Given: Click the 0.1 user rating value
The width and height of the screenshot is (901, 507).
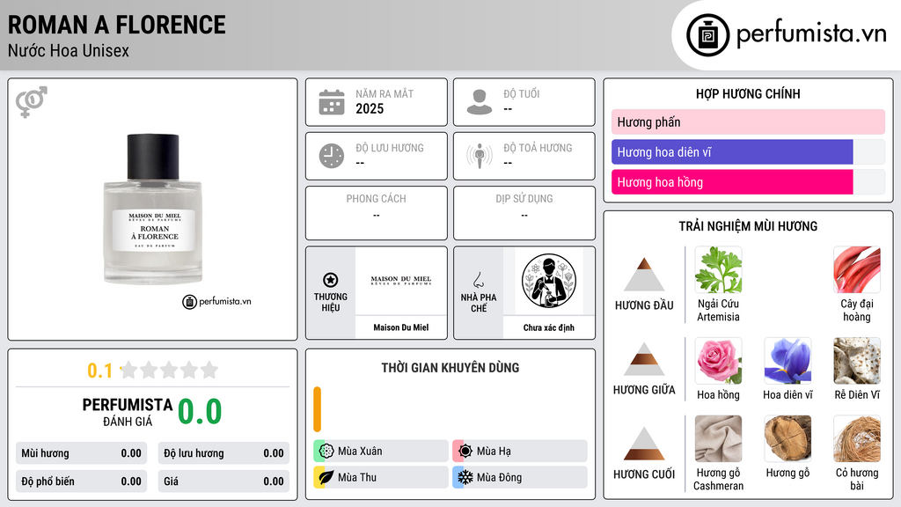Looking at the screenshot, I should click(x=100, y=371).
